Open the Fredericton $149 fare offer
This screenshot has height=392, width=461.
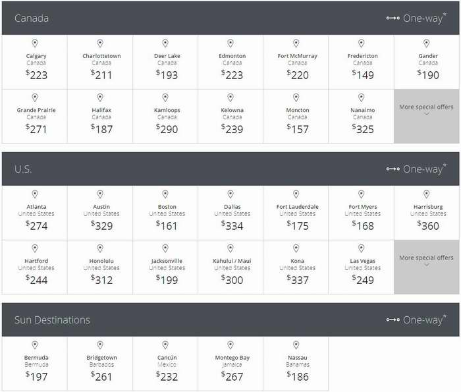click(x=361, y=62)
